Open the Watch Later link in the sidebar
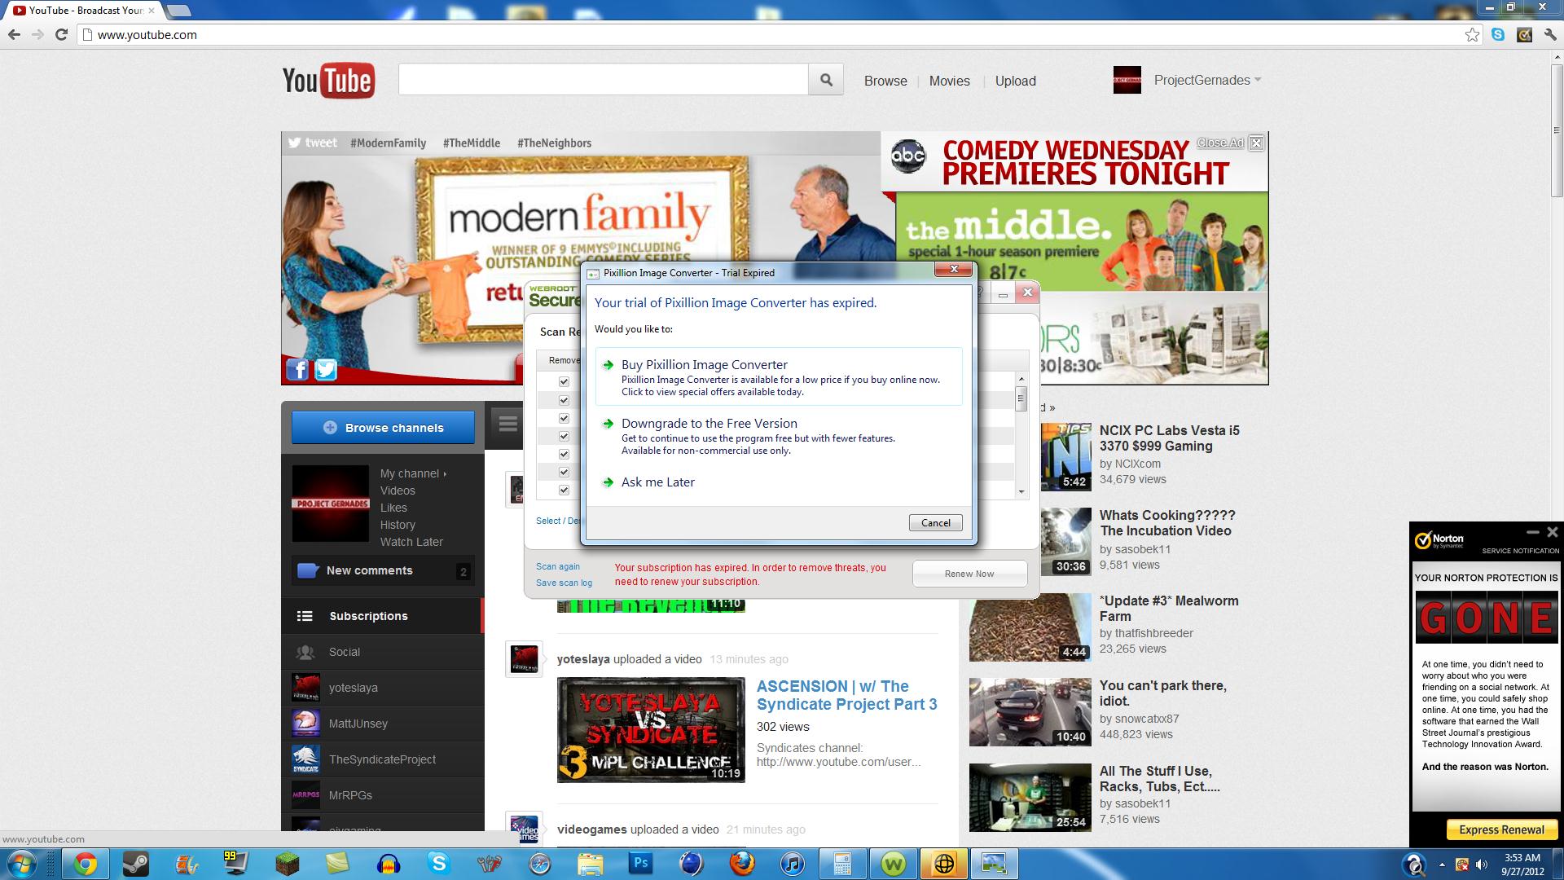1564x880 pixels. point(411,542)
